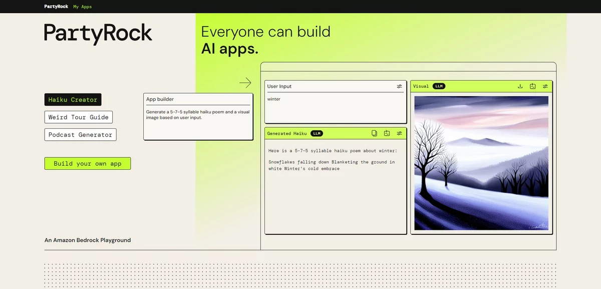Click the PartyRock logo in top bar

56,7
